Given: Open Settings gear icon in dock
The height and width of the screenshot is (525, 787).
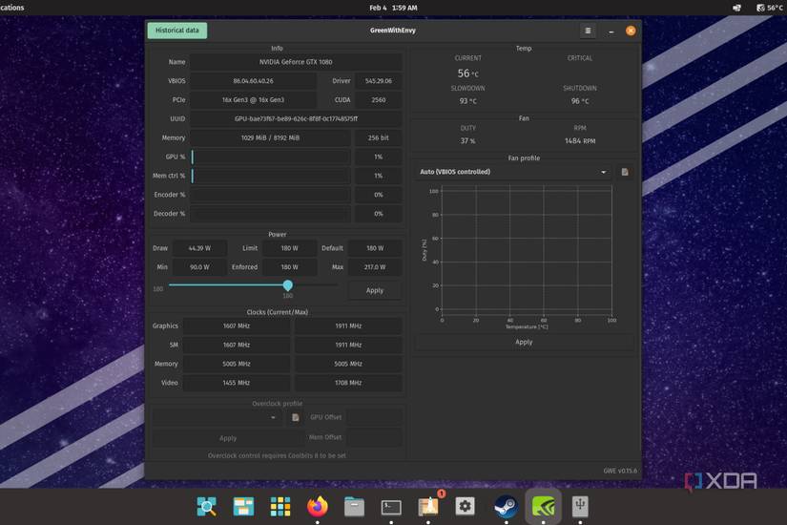Looking at the screenshot, I should tap(465, 507).
